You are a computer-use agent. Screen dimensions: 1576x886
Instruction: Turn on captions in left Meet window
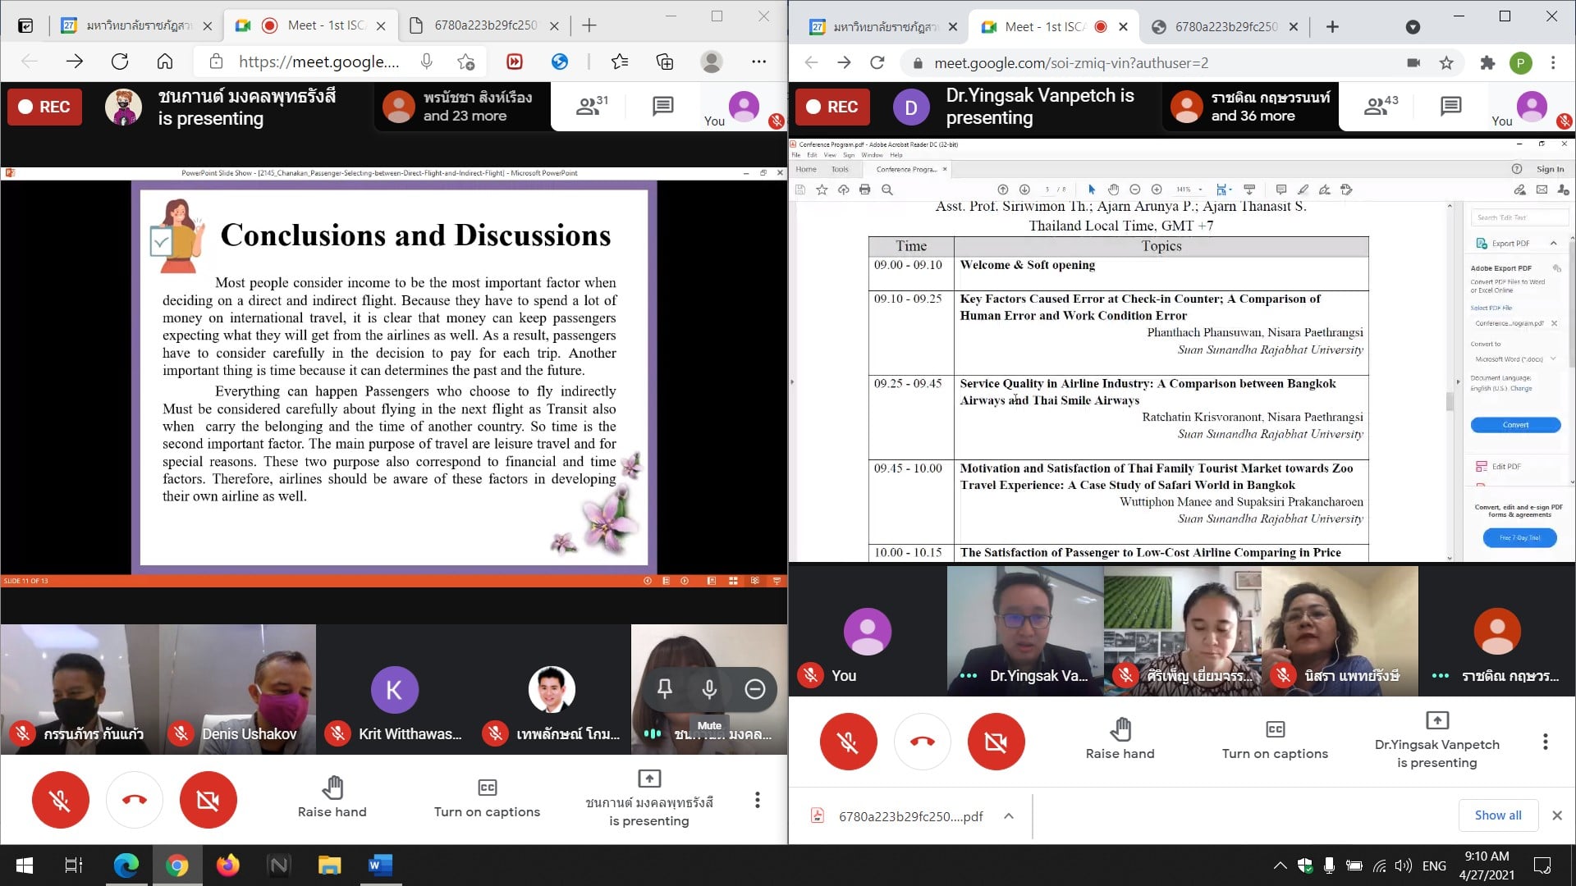click(487, 798)
